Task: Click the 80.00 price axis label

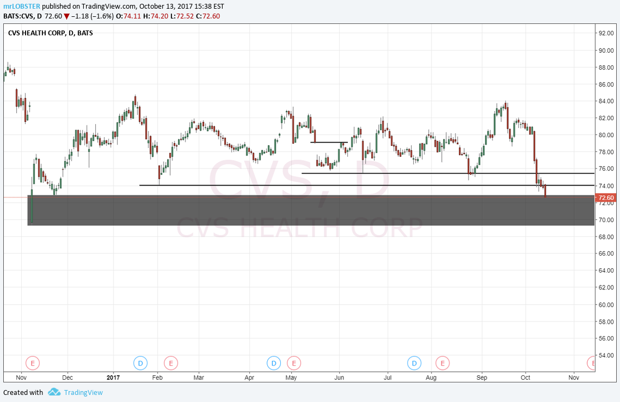Action: point(606,135)
